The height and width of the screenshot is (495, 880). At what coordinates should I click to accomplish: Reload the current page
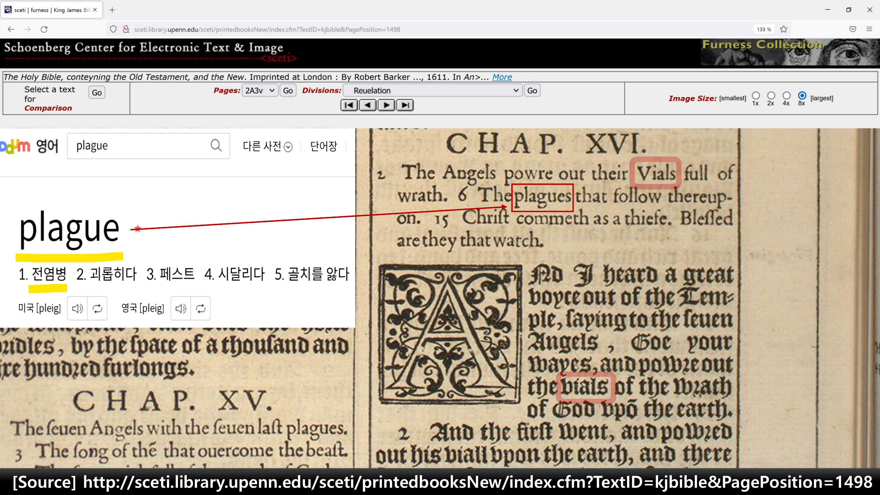point(44,29)
